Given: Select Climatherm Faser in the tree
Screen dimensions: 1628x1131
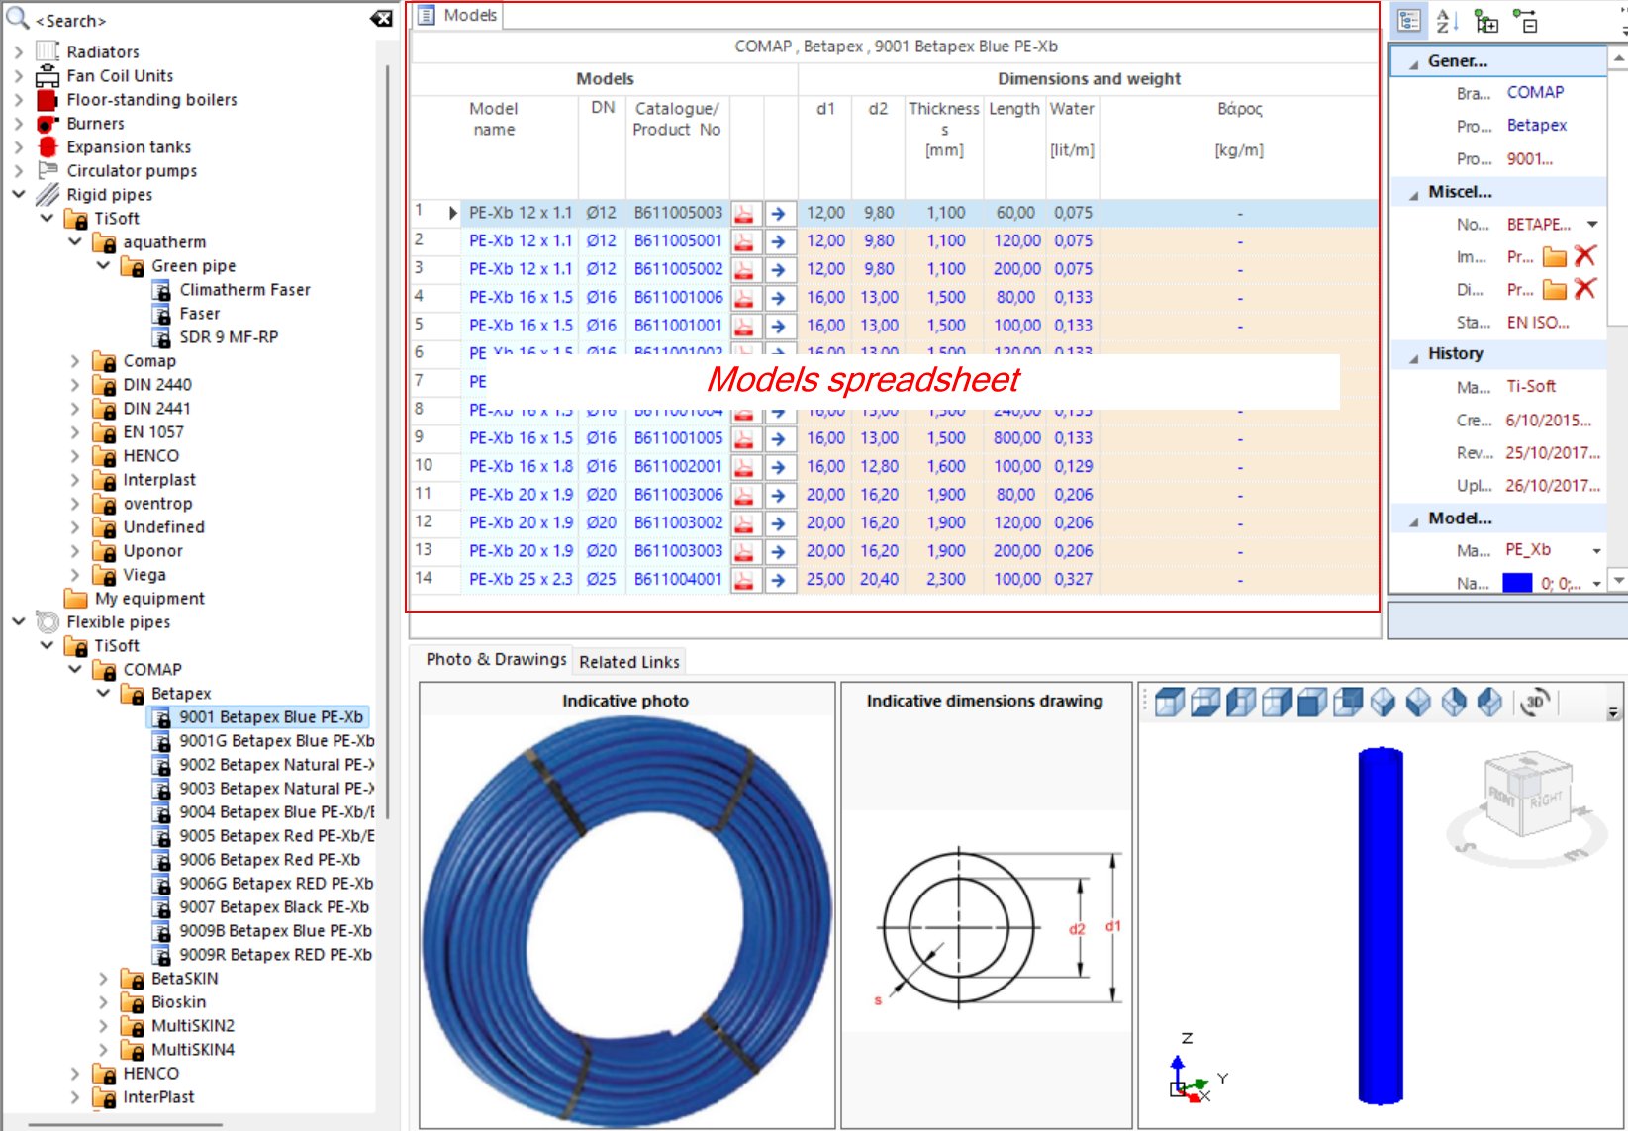Looking at the screenshot, I should pos(244,289).
